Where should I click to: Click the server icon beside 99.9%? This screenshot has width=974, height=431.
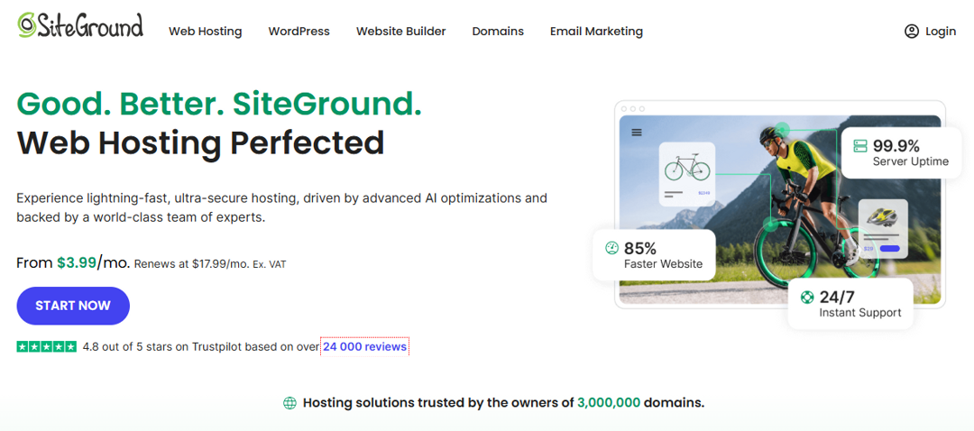[859, 147]
